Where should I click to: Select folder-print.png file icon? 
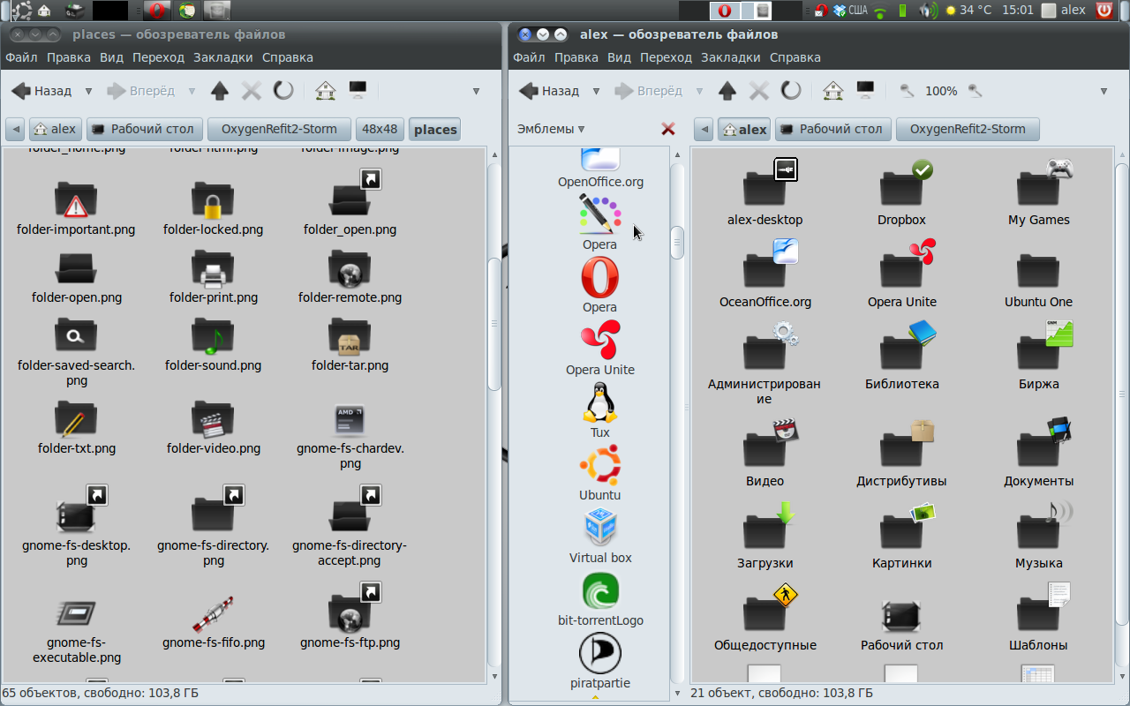[213, 270]
